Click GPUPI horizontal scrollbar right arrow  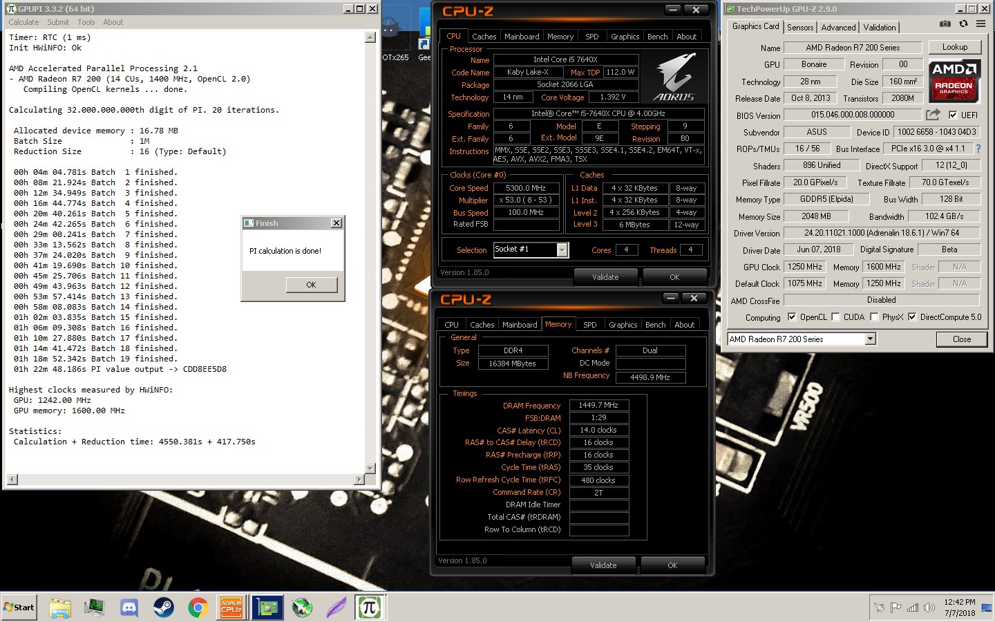pyautogui.click(x=359, y=479)
